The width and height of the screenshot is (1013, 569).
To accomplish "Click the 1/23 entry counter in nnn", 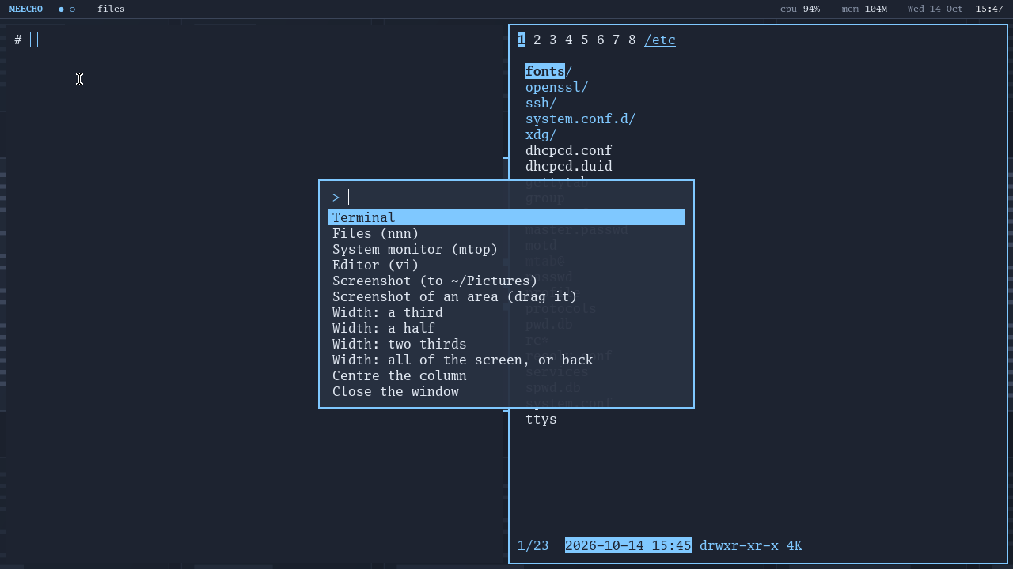I will (533, 546).
